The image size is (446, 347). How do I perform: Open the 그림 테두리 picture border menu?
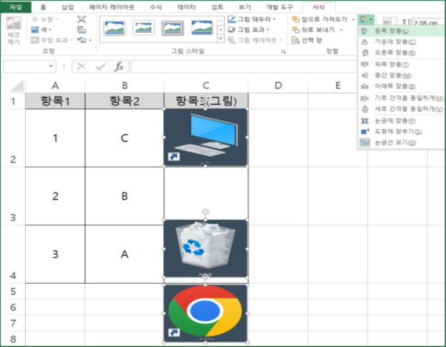click(252, 19)
